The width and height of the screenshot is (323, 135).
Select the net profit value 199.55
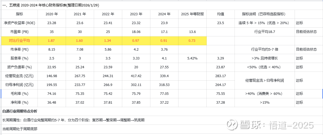pyautogui.click(x=52, y=85)
